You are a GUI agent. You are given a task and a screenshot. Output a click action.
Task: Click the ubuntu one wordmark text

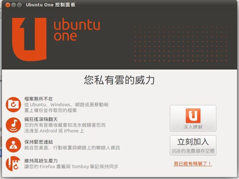tap(77, 30)
